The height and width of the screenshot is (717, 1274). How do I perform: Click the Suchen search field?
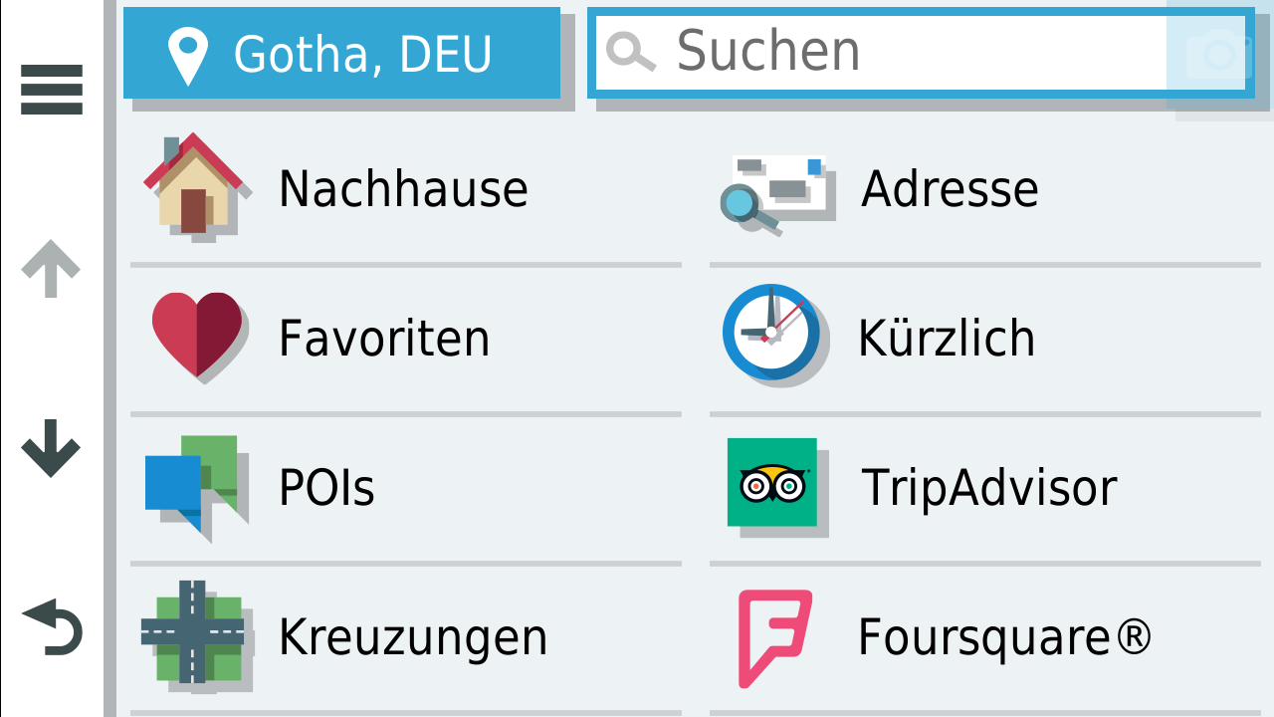click(876, 52)
